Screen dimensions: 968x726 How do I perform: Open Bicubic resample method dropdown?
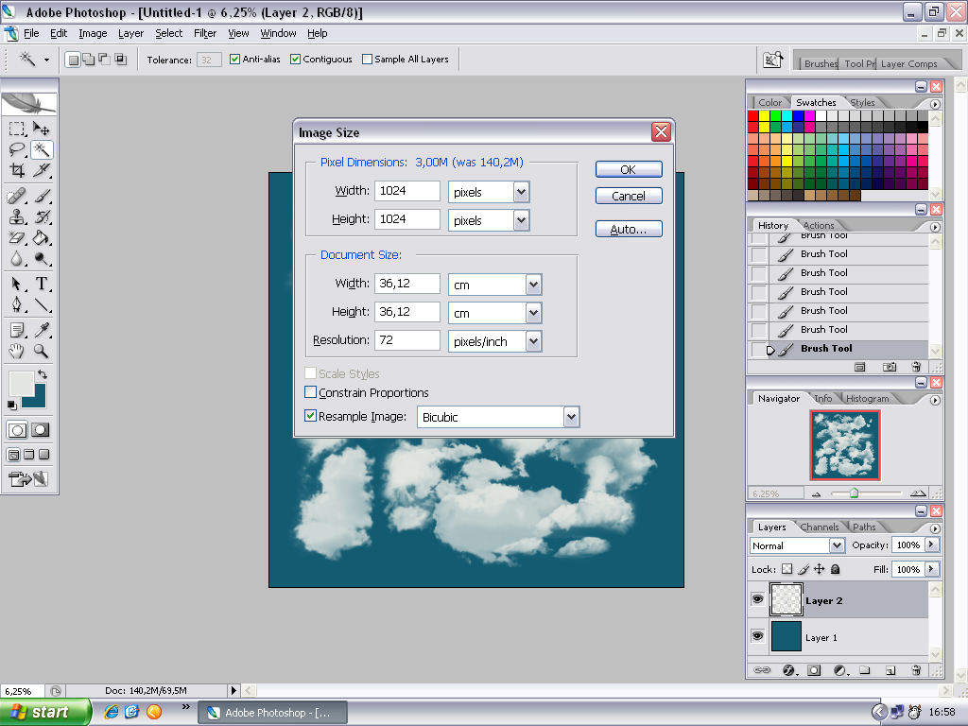pos(571,417)
